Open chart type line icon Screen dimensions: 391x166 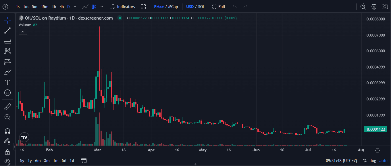tap(85, 7)
